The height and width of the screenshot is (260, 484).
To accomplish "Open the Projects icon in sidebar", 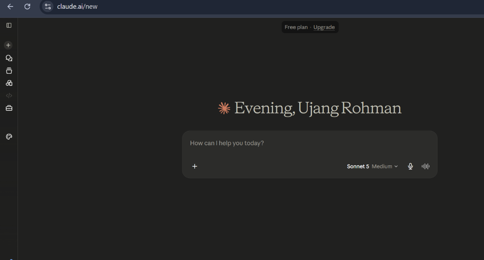I will click(x=9, y=71).
